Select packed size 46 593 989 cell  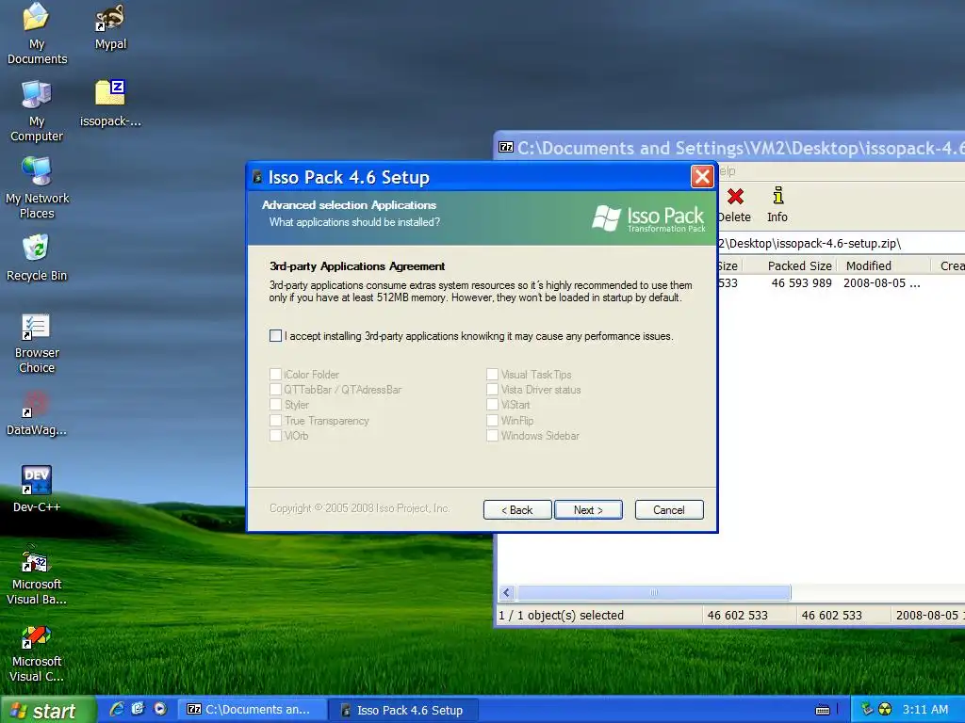coord(801,282)
